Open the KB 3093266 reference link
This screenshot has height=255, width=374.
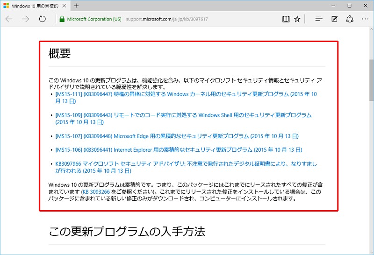point(96,192)
